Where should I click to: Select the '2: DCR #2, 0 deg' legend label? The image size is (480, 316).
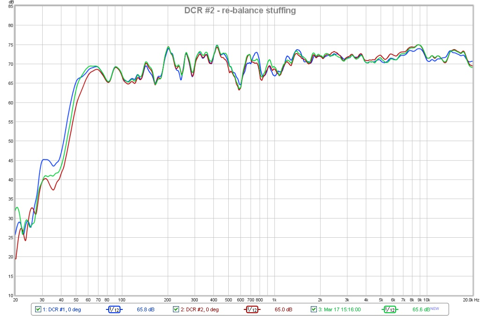[200, 309]
